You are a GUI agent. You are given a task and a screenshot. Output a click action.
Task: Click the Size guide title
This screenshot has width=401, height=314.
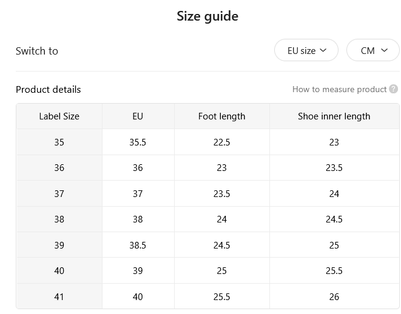pyautogui.click(x=207, y=16)
